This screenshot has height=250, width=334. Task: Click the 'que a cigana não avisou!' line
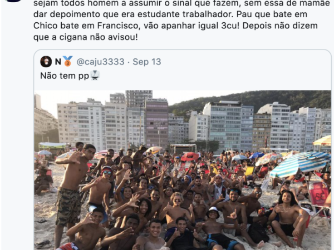(x=86, y=37)
